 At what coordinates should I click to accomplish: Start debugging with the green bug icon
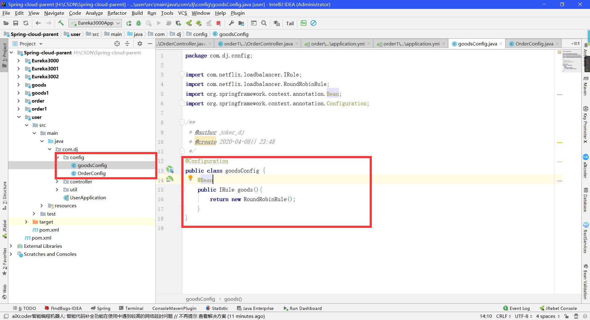[x=139, y=23]
